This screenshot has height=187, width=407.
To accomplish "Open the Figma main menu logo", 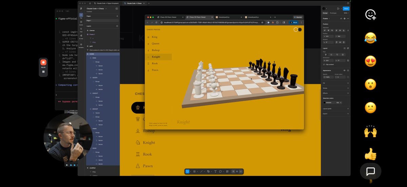I will [81, 8].
